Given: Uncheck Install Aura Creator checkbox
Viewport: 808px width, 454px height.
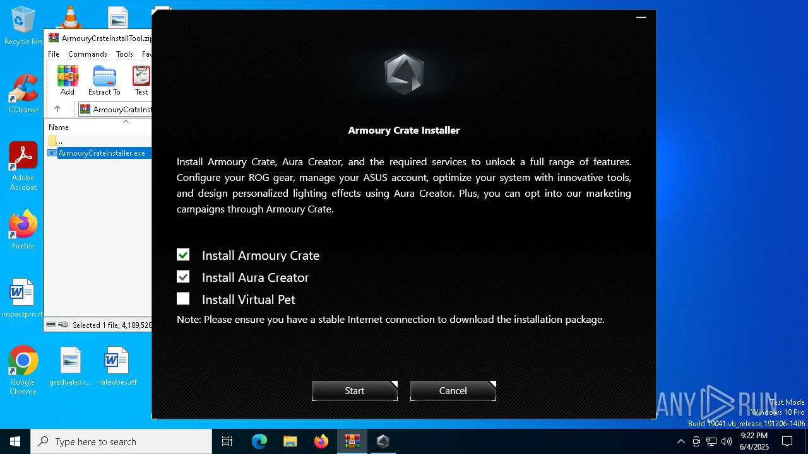Looking at the screenshot, I should (183, 277).
